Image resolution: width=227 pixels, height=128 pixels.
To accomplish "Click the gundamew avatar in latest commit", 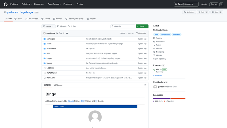I will [45, 33].
